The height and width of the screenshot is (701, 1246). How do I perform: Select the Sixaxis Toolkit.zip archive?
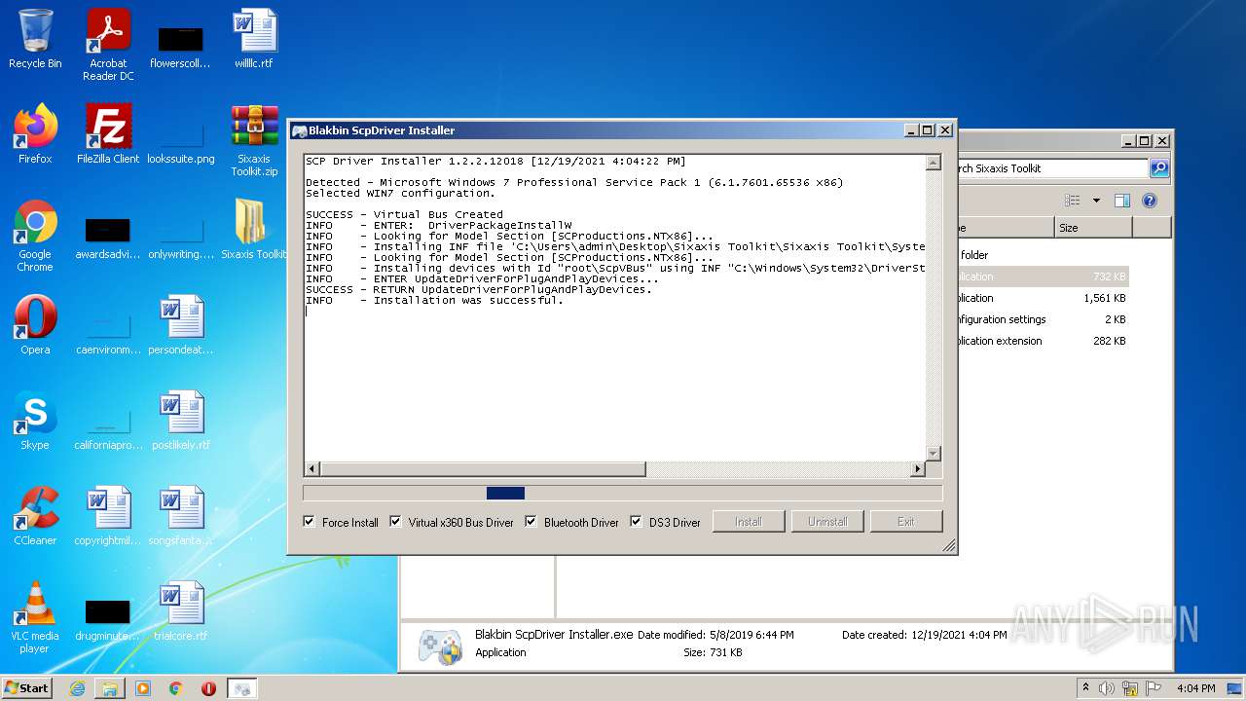[254, 141]
